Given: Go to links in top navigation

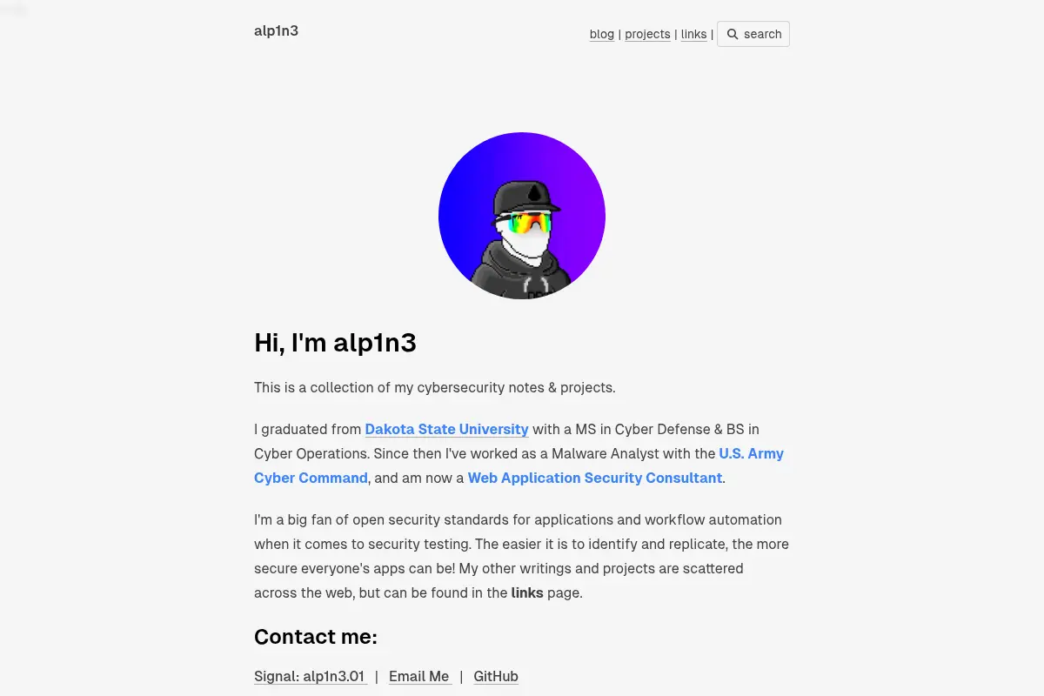Looking at the screenshot, I should (693, 35).
